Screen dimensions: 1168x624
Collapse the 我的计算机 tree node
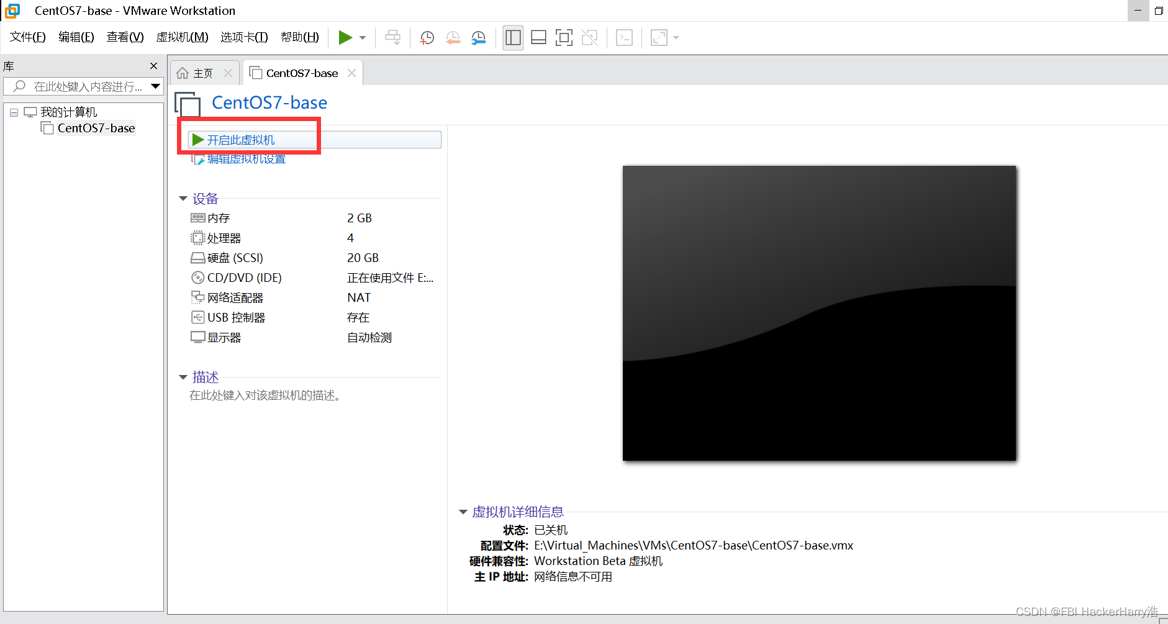[x=14, y=112]
